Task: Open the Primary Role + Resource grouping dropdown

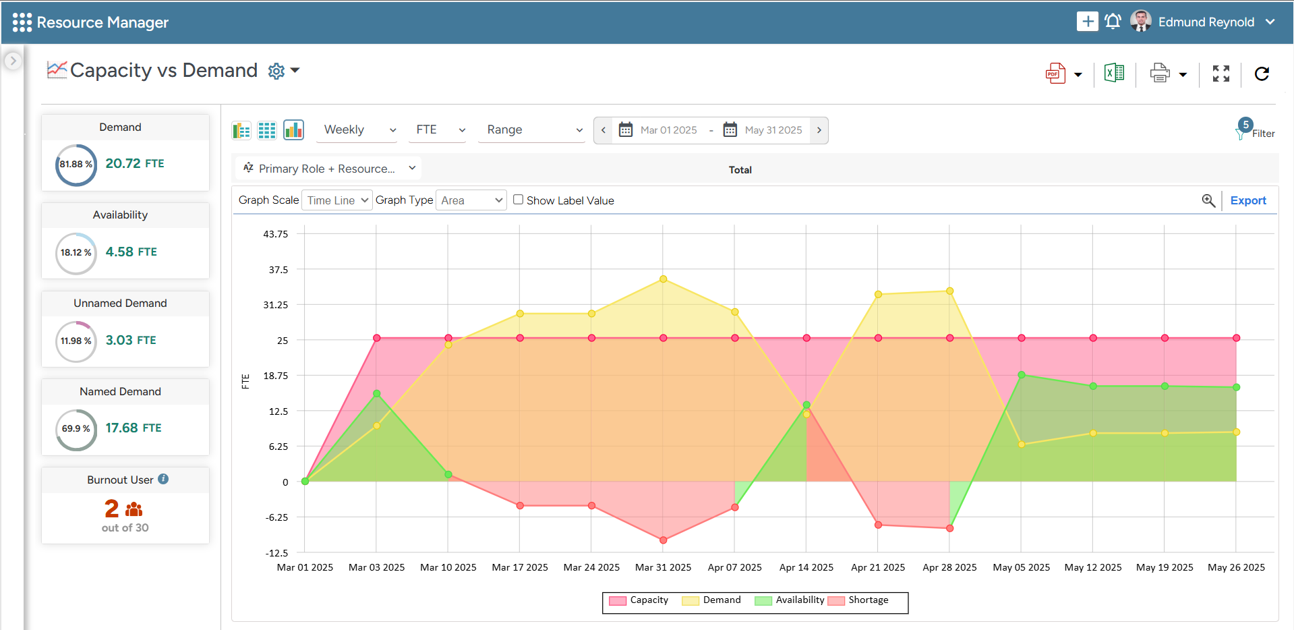Action: pos(328,169)
